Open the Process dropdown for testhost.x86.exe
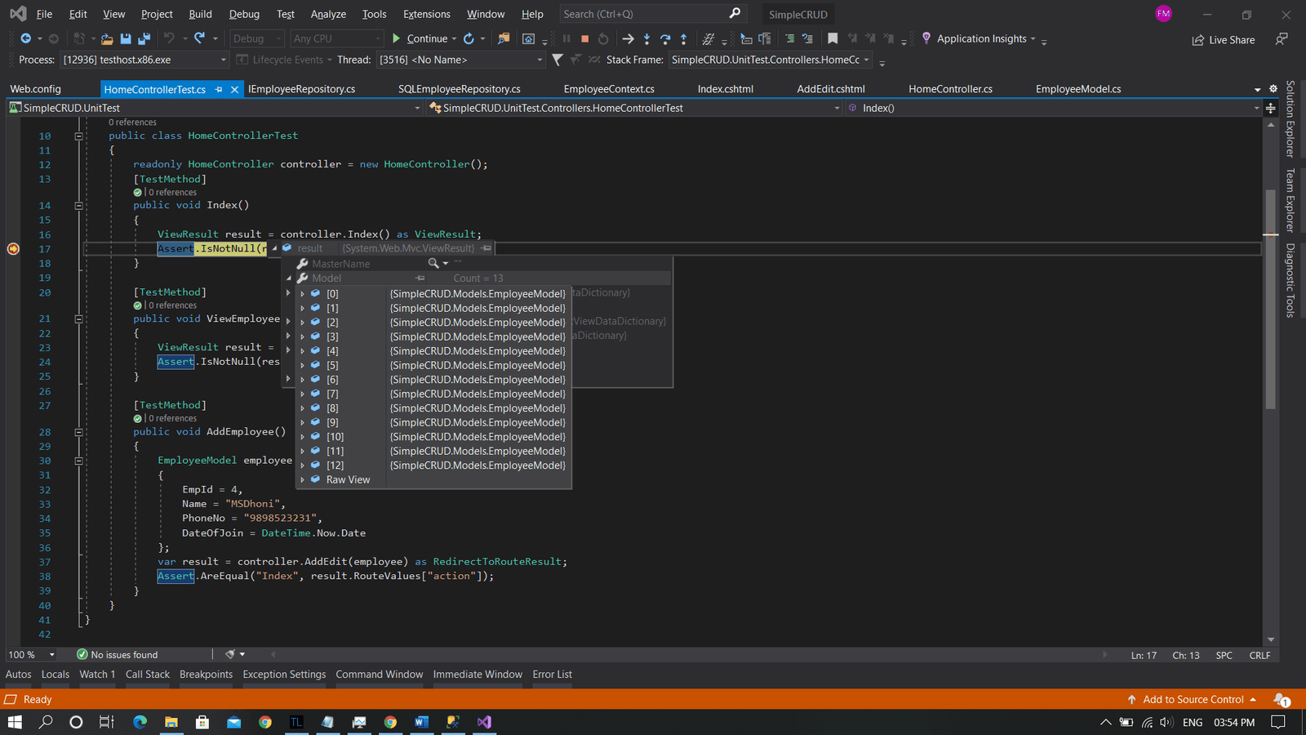 tap(223, 60)
